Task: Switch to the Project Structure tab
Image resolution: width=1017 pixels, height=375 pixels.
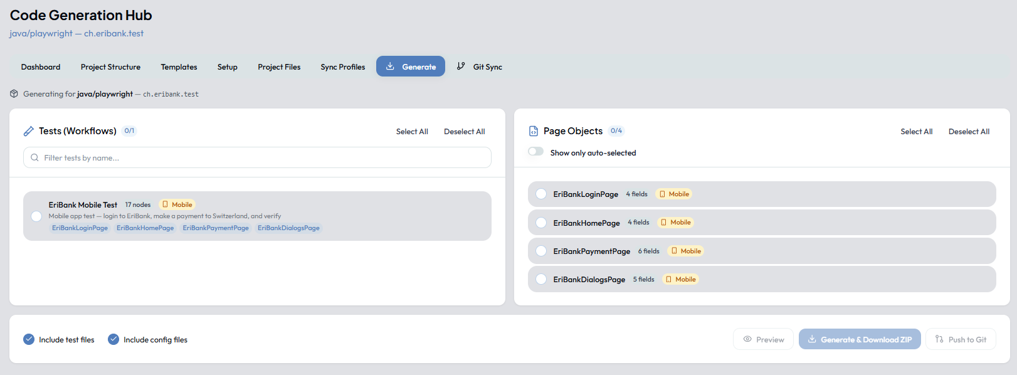Action: (110, 66)
